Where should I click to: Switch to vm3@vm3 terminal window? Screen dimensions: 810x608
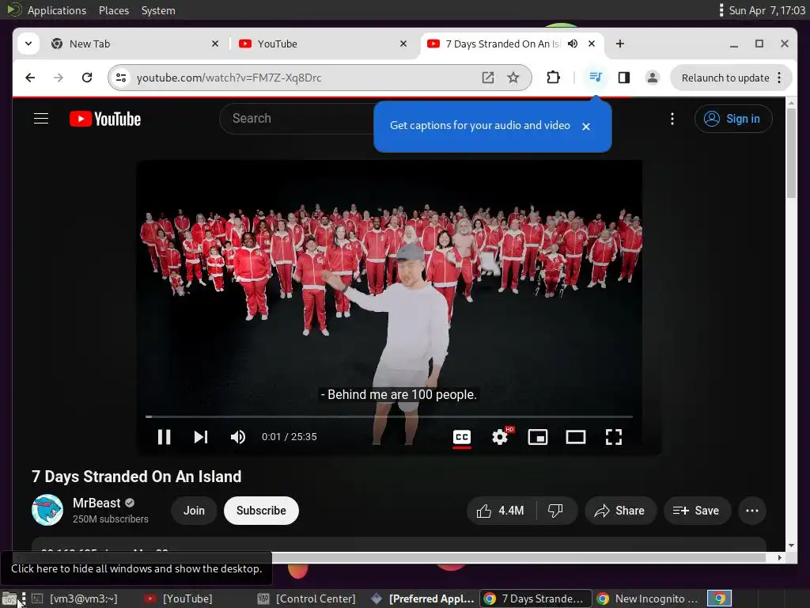point(75,598)
